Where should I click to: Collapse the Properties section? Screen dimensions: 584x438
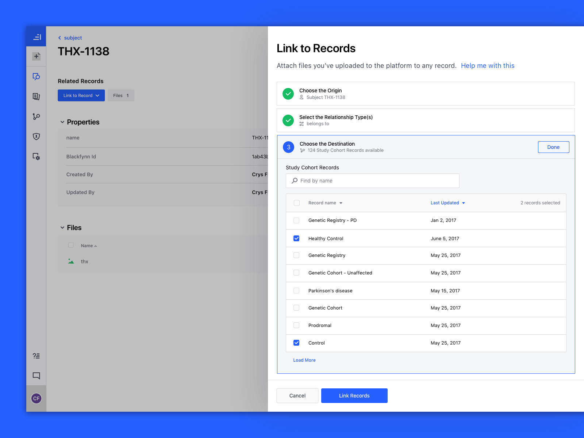pos(62,122)
